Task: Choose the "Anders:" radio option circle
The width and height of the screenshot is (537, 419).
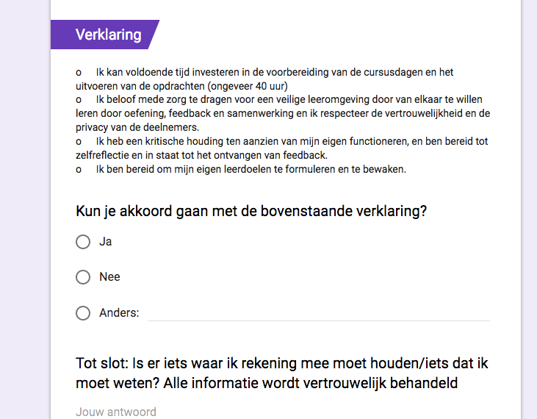Action: coord(83,313)
